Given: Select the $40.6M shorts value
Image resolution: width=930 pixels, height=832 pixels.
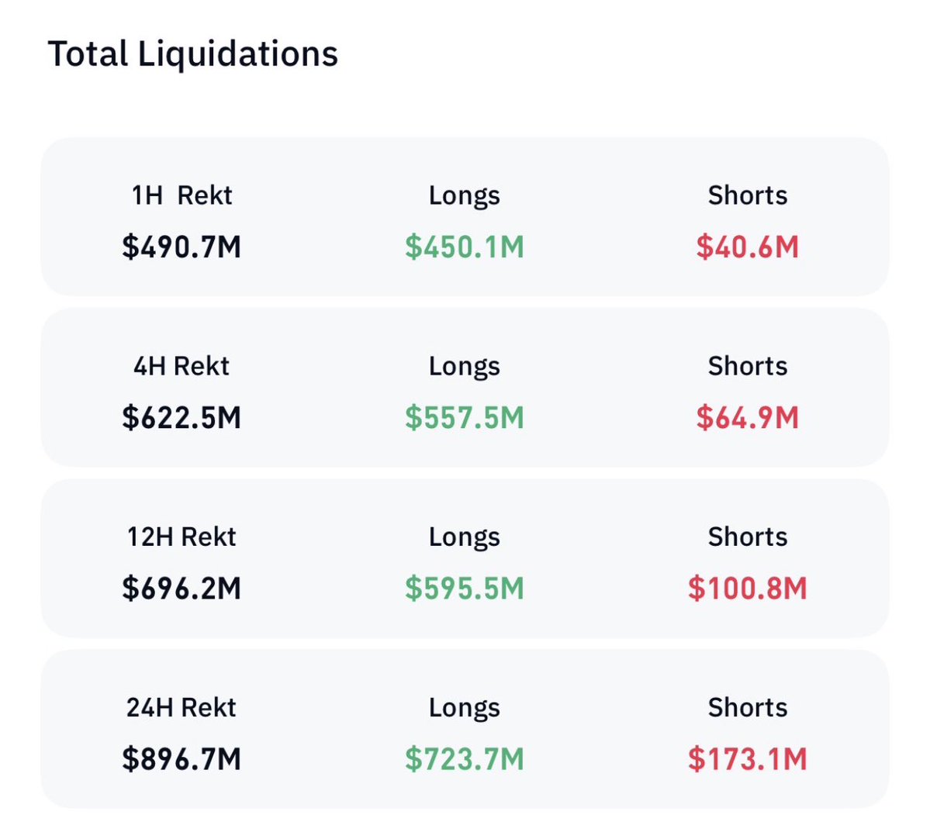Looking at the screenshot, I should pos(747,247).
